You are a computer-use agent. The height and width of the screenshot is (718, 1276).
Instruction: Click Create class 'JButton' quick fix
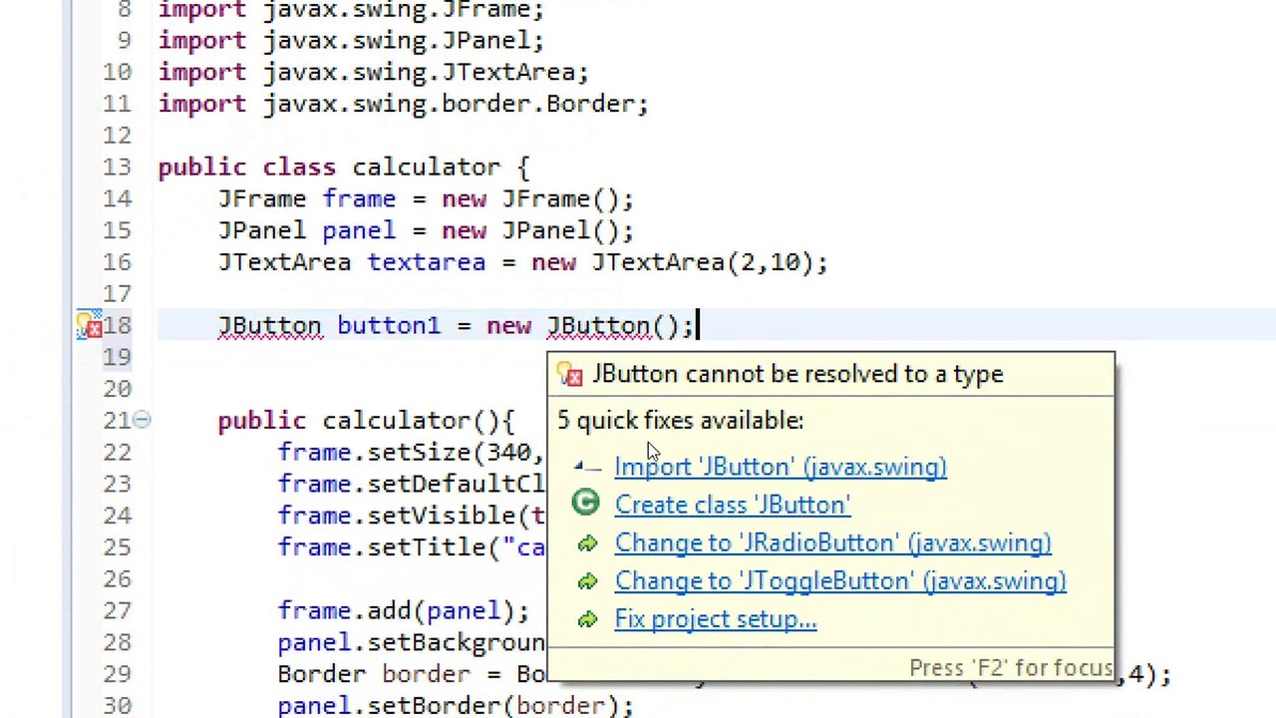[733, 505]
